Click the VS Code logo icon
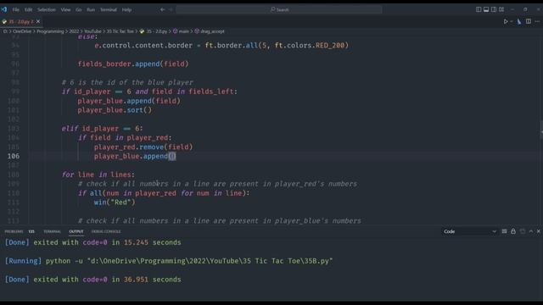This screenshot has height=305, width=543. (x=4, y=9)
